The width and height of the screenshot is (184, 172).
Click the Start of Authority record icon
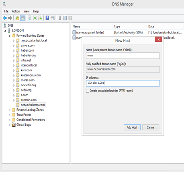pos(74,32)
